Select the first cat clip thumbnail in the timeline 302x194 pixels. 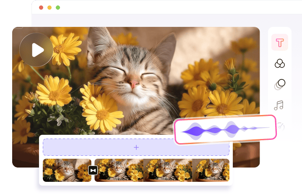pos(67,170)
